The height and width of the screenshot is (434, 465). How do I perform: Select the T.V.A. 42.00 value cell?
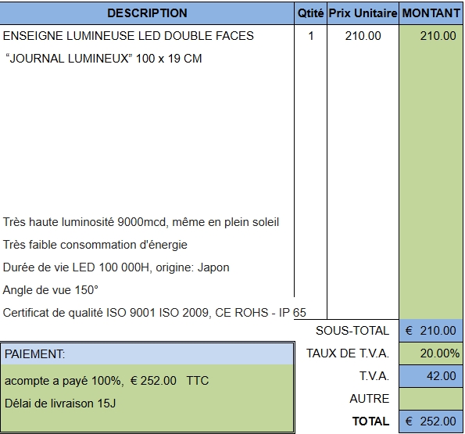pos(431,376)
